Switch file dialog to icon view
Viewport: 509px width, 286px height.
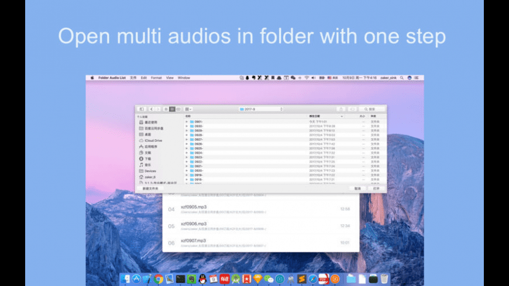point(166,109)
